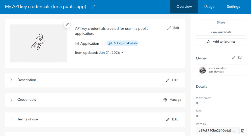Click the Item ID field
The width and height of the screenshot is (251, 136).
217,130
